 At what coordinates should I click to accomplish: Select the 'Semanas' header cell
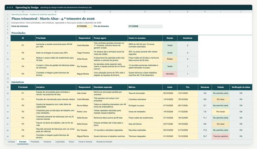coord(205,87)
